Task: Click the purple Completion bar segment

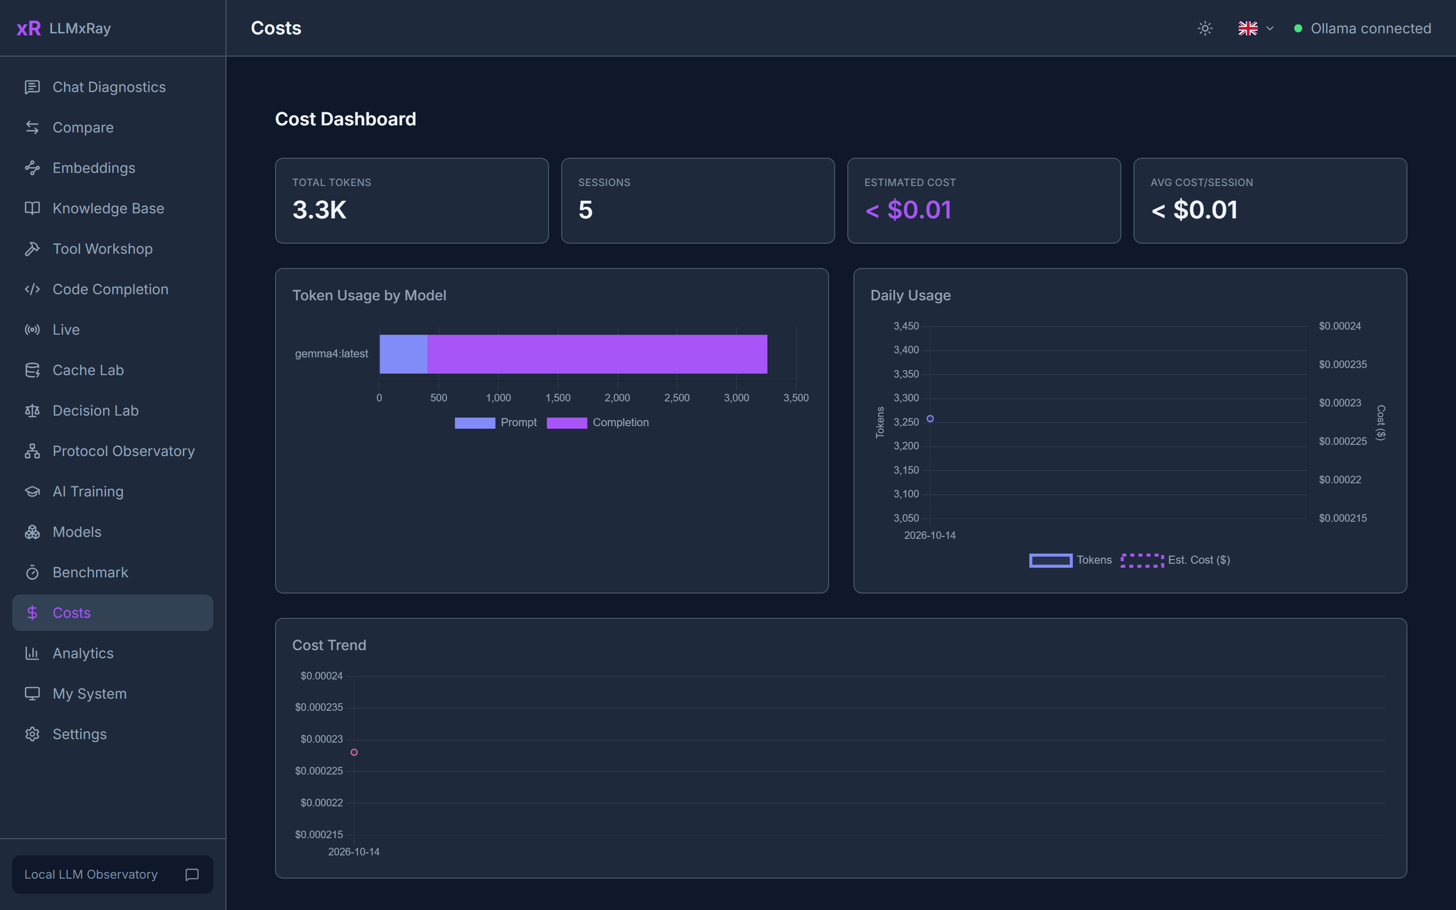Action: 598,354
